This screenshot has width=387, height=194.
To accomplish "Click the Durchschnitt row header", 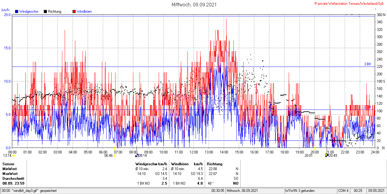I will (13, 179).
